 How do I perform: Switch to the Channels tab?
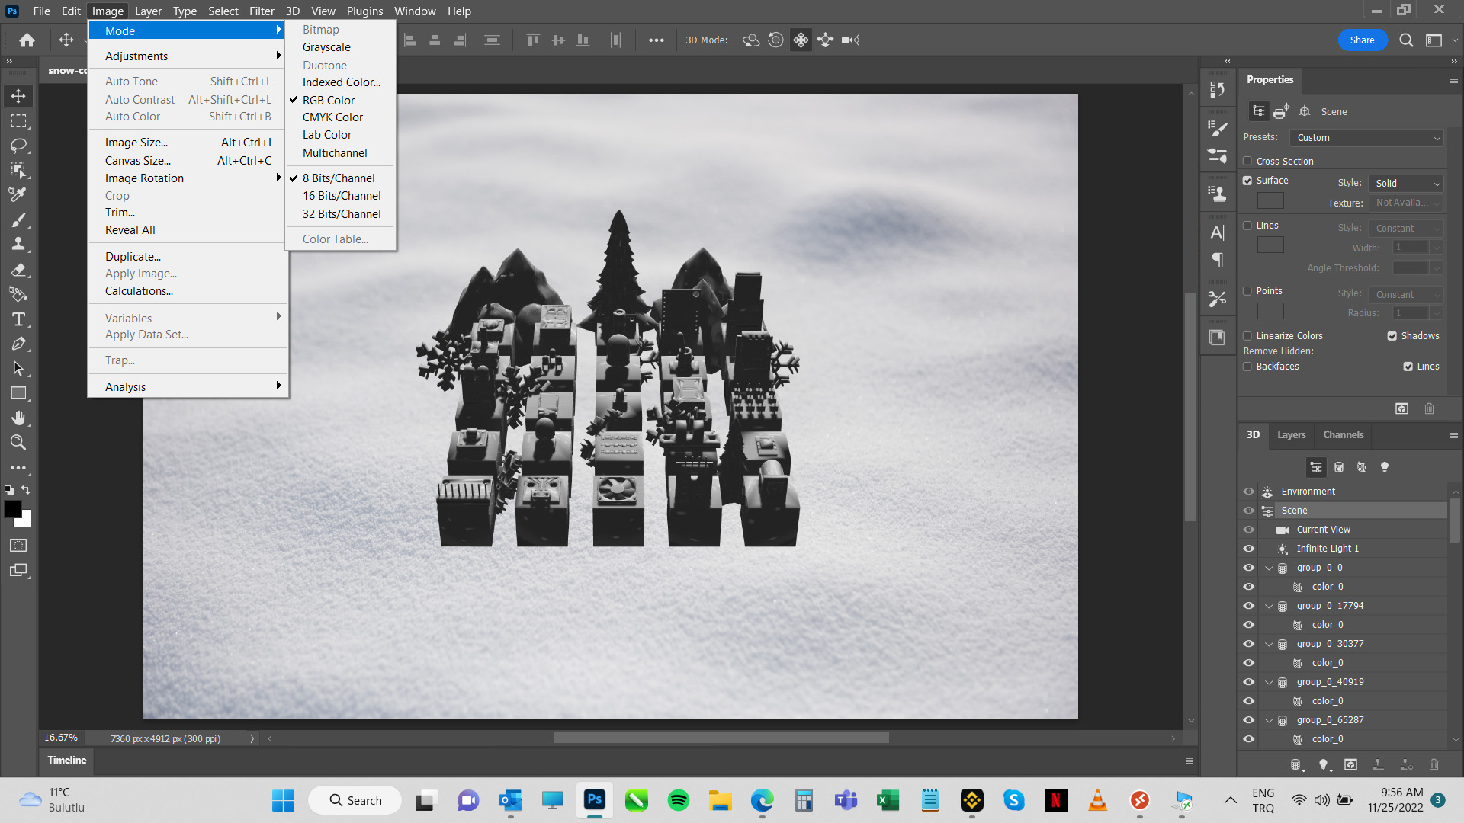[x=1343, y=434]
